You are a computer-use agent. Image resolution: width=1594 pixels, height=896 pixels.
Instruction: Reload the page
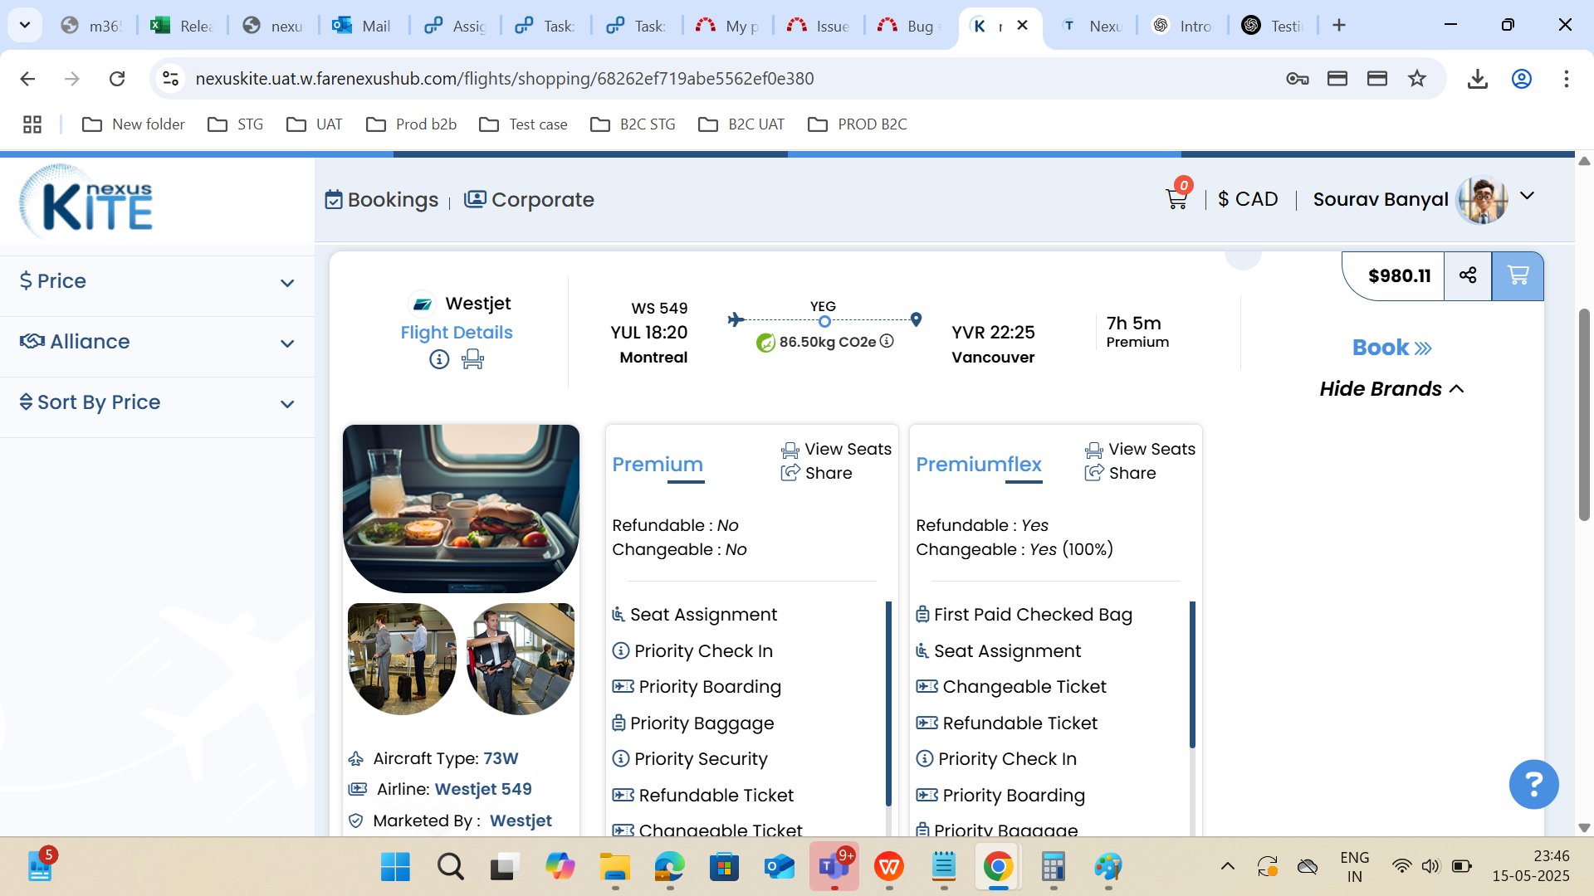point(117,79)
